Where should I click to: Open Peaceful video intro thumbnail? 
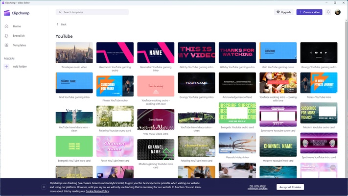click(x=237, y=143)
